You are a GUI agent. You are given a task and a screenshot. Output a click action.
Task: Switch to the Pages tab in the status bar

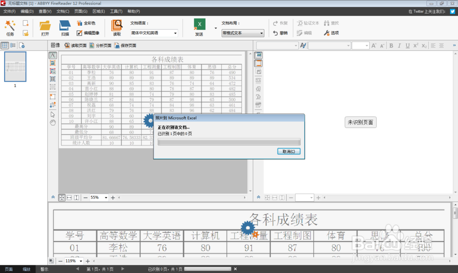coord(9,269)
